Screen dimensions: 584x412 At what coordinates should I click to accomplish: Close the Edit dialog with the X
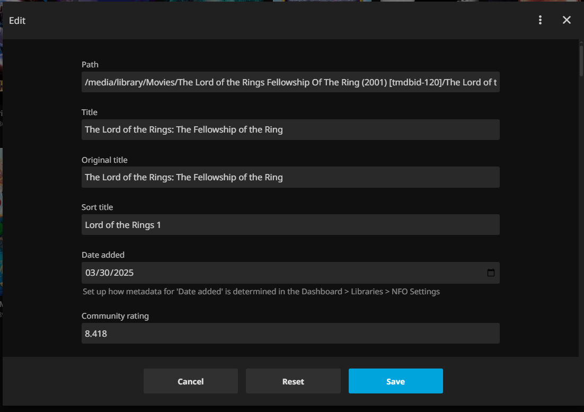[x=567, y=20]
